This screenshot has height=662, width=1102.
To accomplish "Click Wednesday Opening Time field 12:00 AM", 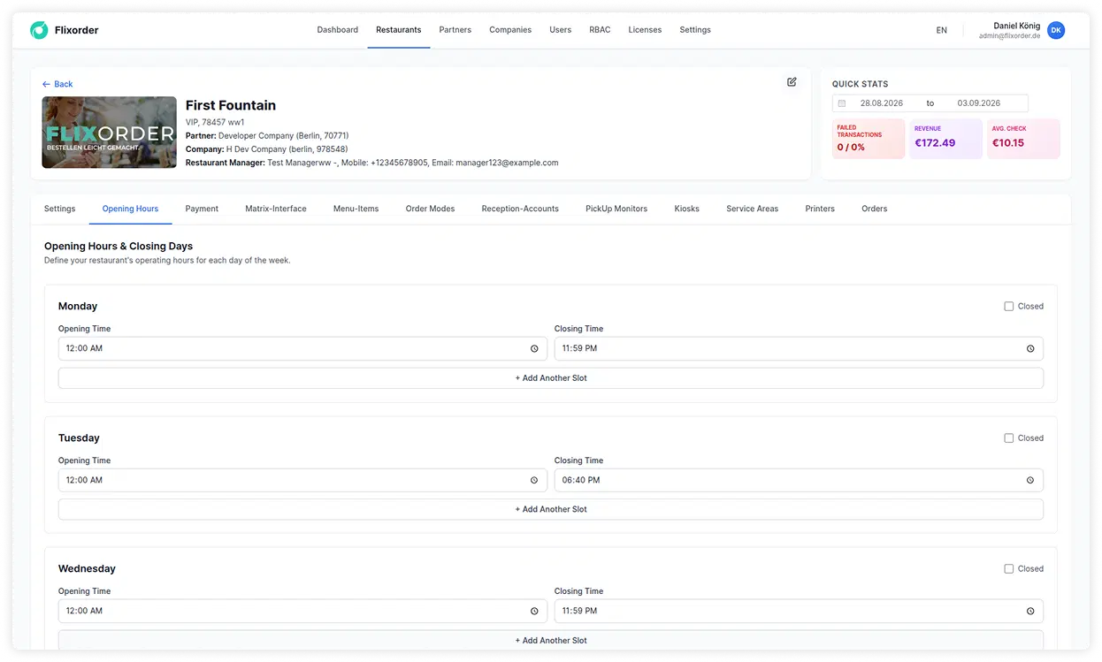I will click(302, 612).
